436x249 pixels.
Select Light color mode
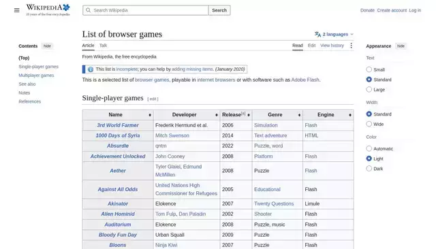[369, 159]
